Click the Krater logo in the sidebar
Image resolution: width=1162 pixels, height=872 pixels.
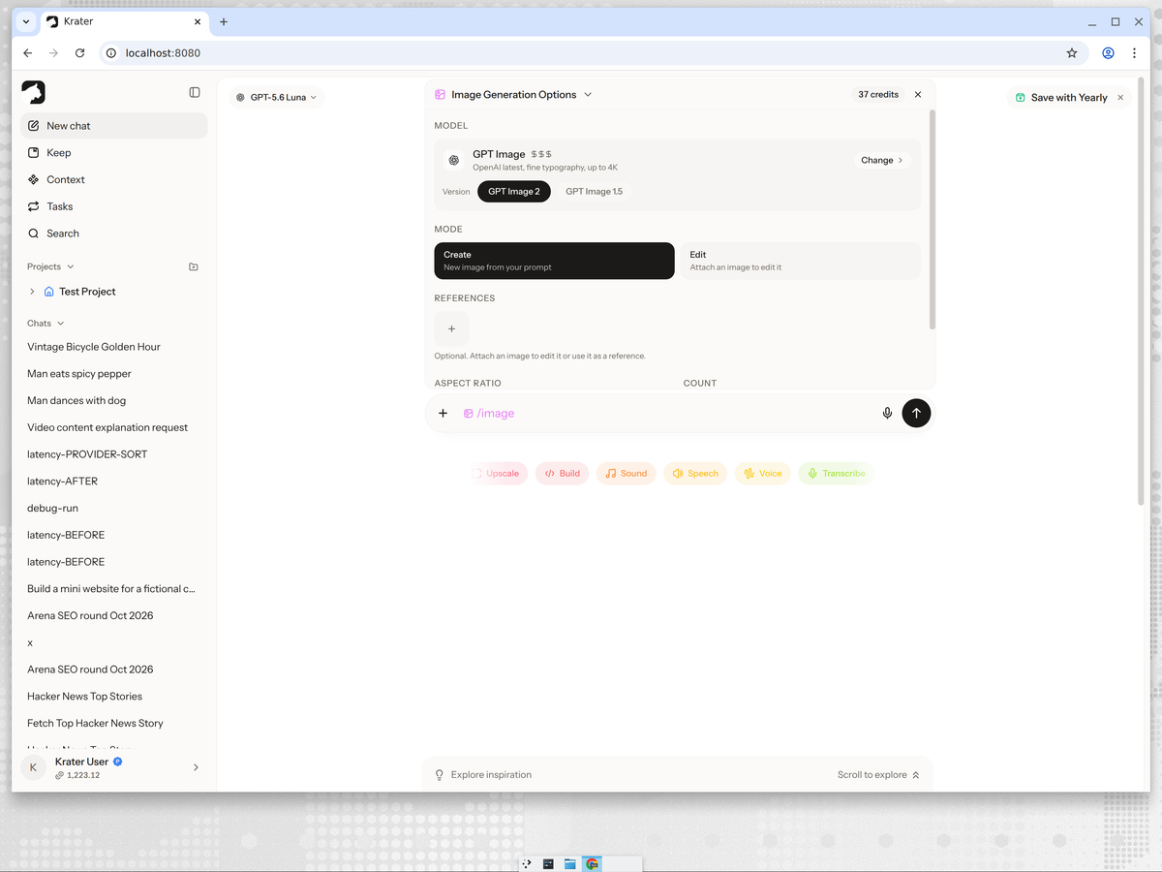(33, 92)
